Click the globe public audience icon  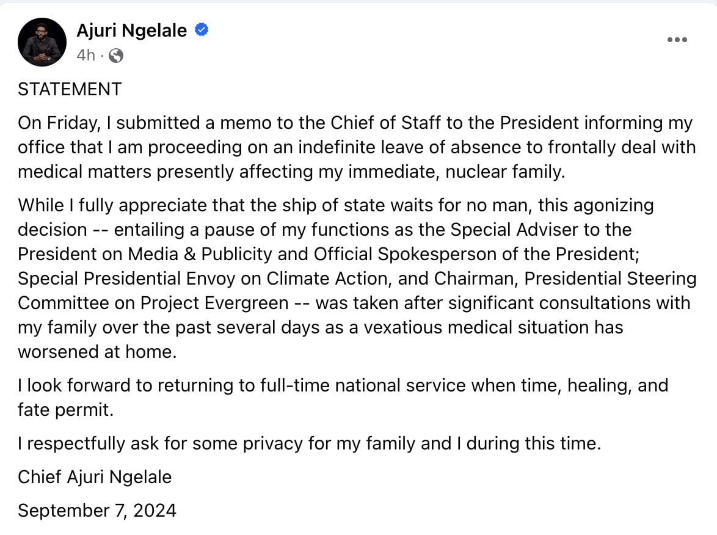(x=115, y=56)
